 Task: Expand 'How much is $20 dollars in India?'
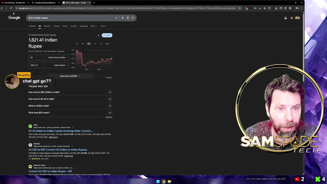[x=70, y=92]
